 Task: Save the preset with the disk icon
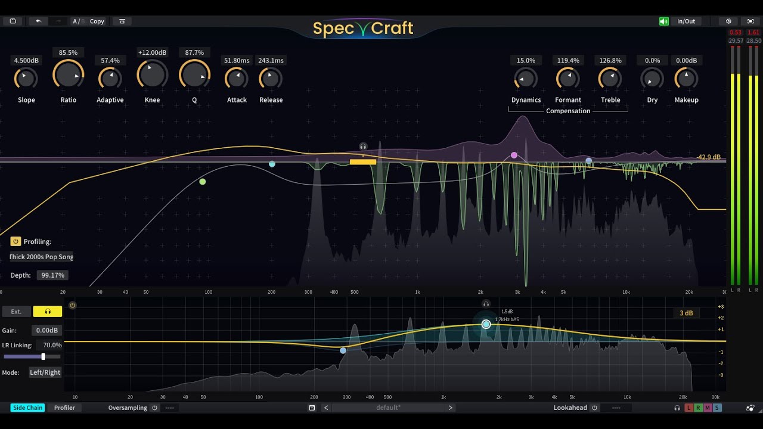point(312,408)
